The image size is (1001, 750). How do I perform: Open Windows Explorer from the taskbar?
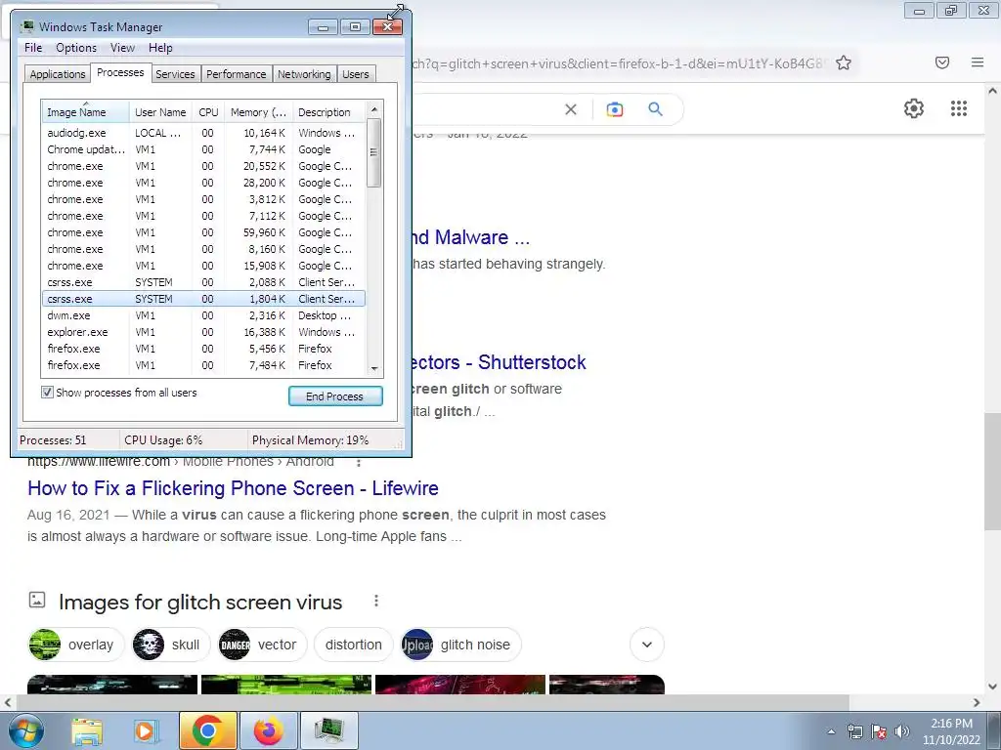tap(87, 730)
